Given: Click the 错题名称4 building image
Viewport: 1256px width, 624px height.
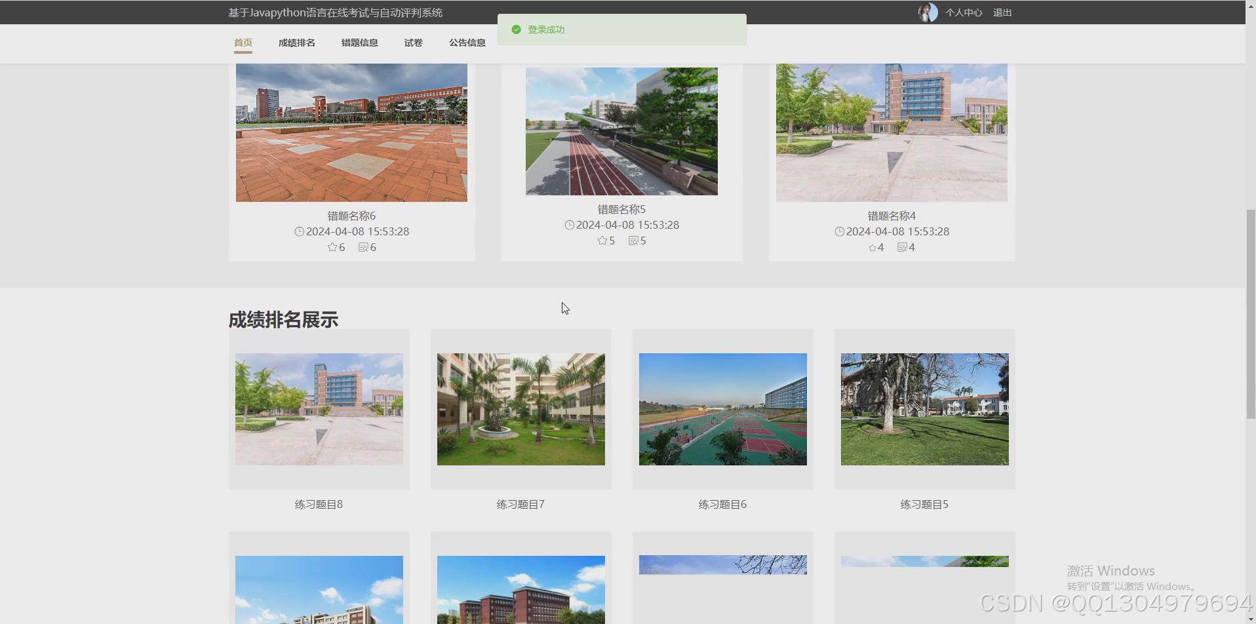Looking at the screenshot, I should click(x=892, y=132).
